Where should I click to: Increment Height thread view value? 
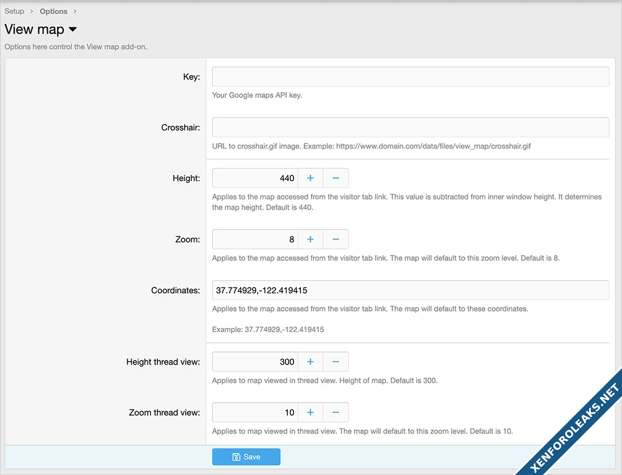(x=310, y=362)
